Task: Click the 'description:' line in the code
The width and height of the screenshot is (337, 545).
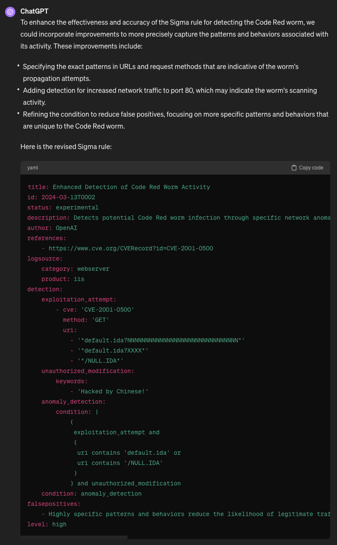Action: [179, 218]
